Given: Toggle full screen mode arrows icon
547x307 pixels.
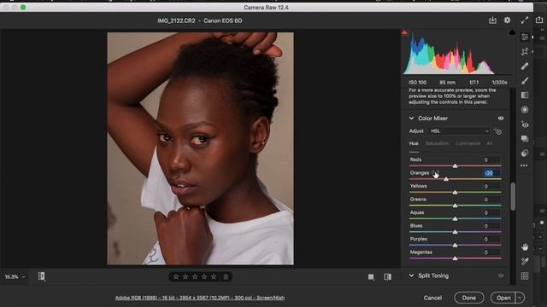Looking at the screenshot, I should click(x=524, y=20).
